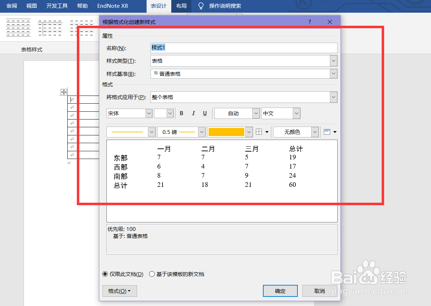
Task: Open the 样式基准 dropdown
Action: tap(333, 74)
